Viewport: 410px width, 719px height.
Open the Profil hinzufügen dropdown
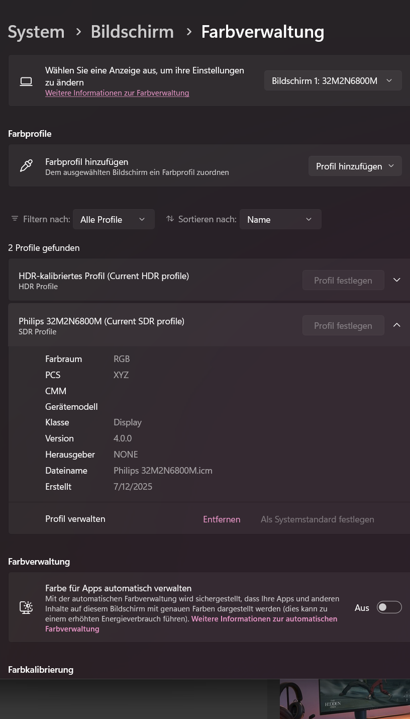click(355, 166)
